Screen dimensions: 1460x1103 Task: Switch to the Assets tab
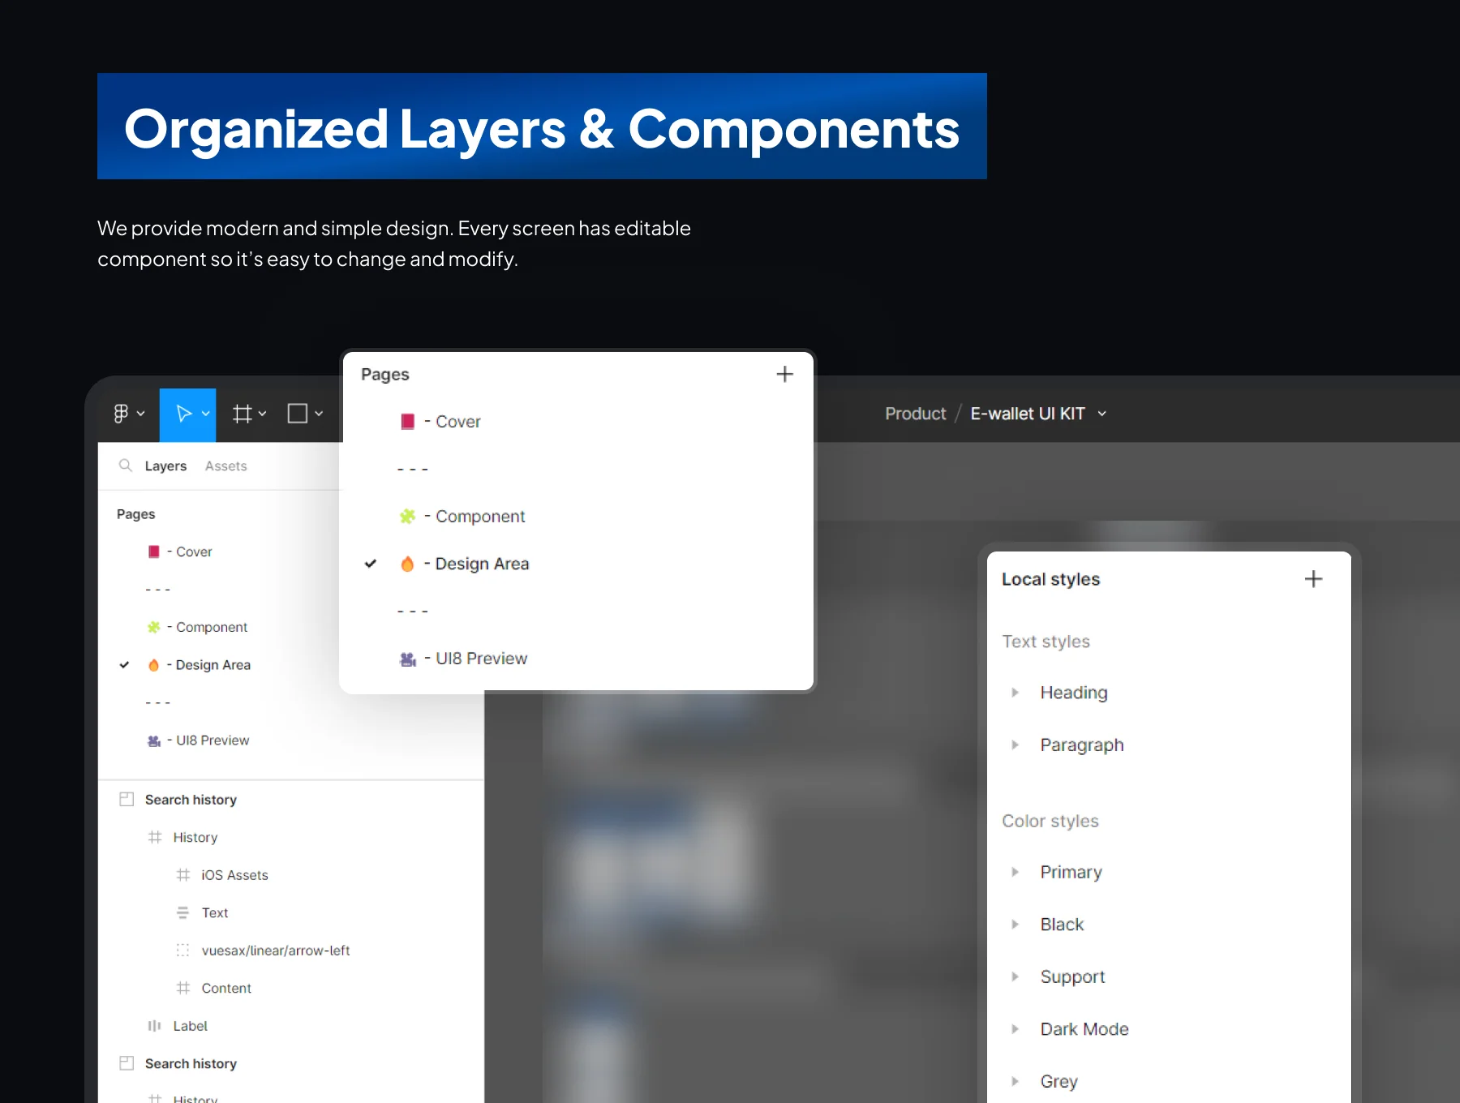(225, 466)
